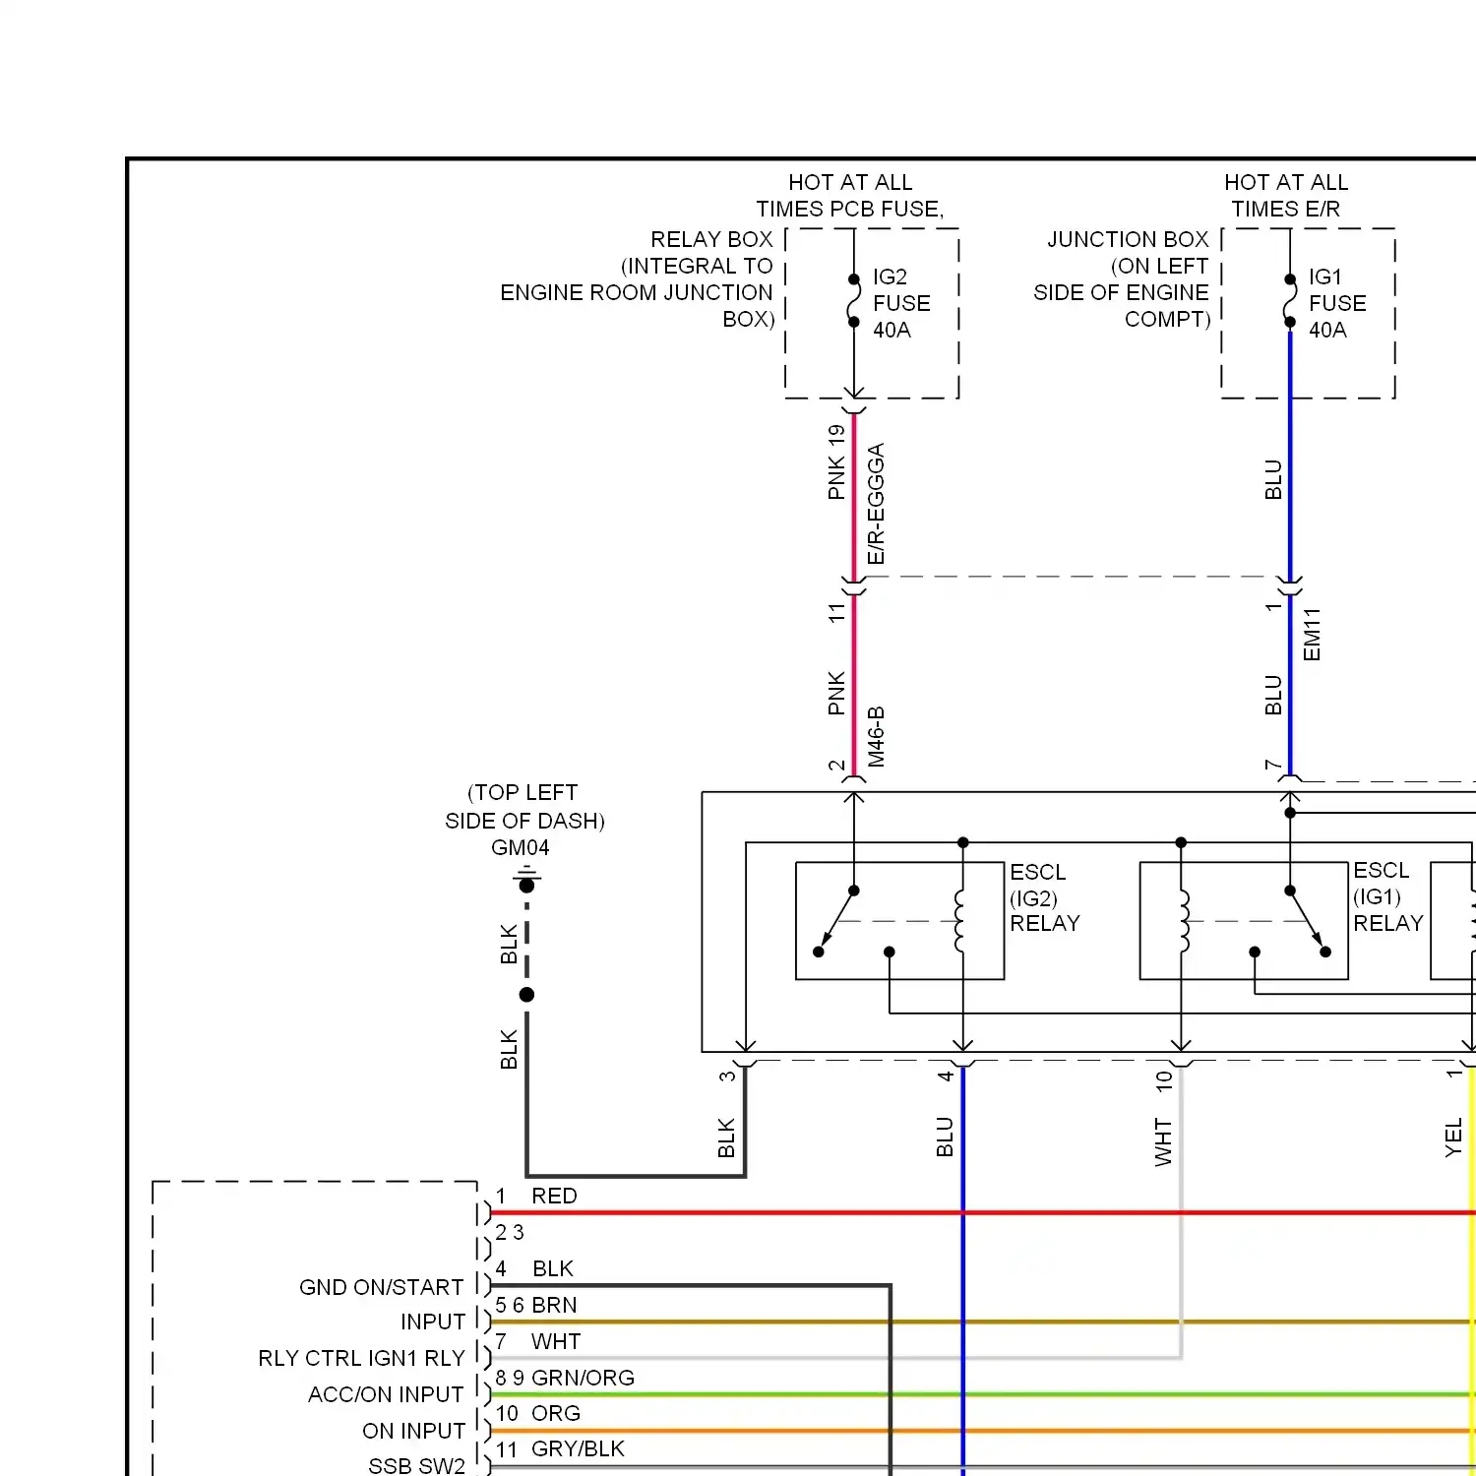Click the YEL wire label

(1453, 1138)
